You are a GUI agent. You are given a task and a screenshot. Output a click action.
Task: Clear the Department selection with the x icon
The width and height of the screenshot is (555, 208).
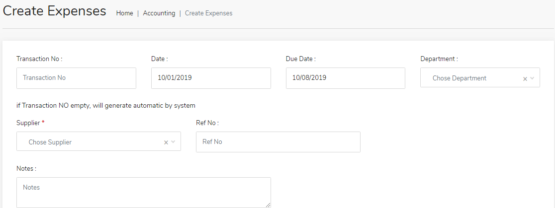click(525, 78)
